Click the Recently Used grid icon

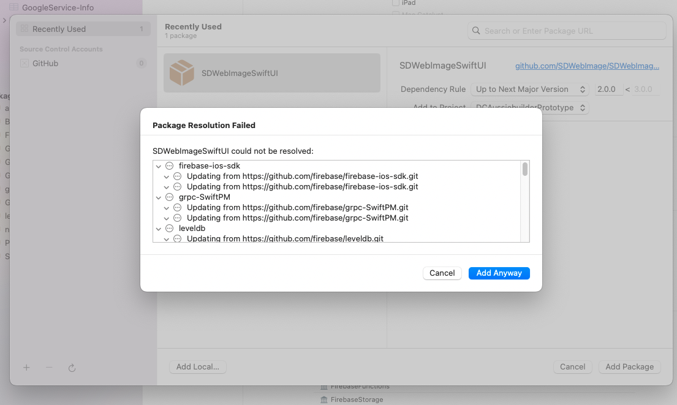pyautogui.click(x=24, y=29)
